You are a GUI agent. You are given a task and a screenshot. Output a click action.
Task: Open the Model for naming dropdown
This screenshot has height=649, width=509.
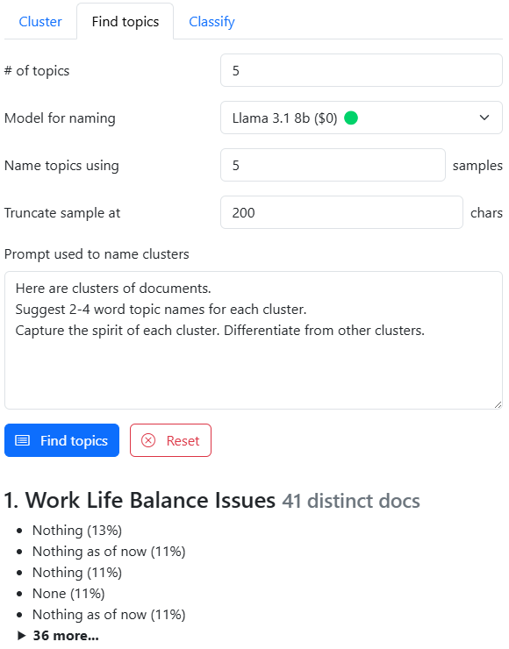(362, 118)
